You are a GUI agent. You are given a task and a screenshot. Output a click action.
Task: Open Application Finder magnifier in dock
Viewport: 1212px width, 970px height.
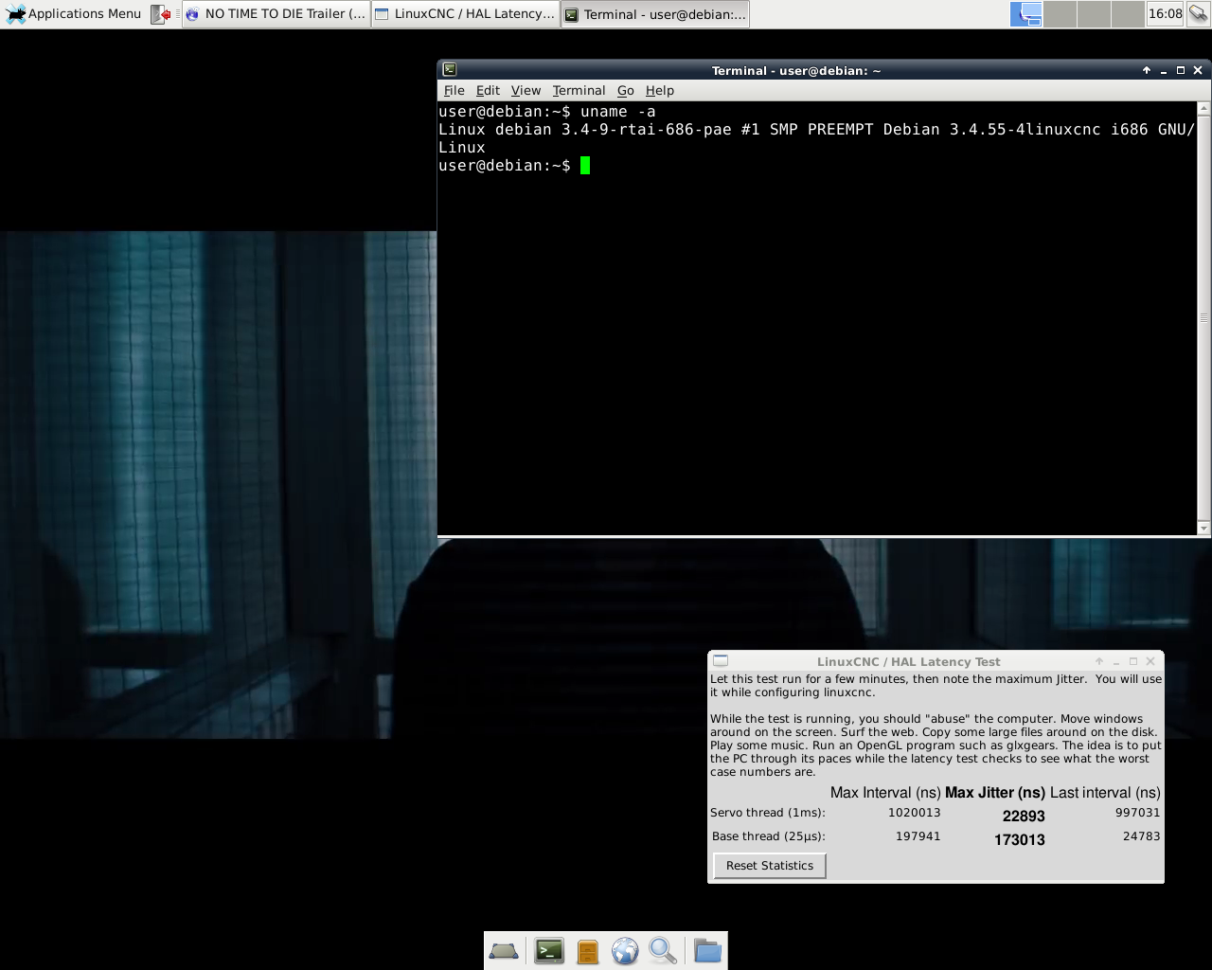(663, 951)
